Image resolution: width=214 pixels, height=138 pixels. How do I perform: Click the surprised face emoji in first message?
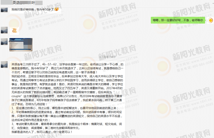(57, 9)
